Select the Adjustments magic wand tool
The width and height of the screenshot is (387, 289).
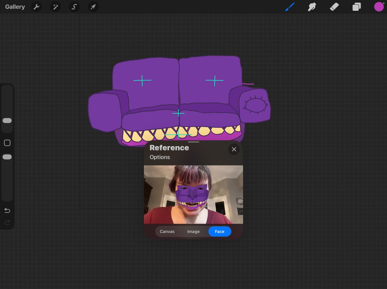pos(55,6)
